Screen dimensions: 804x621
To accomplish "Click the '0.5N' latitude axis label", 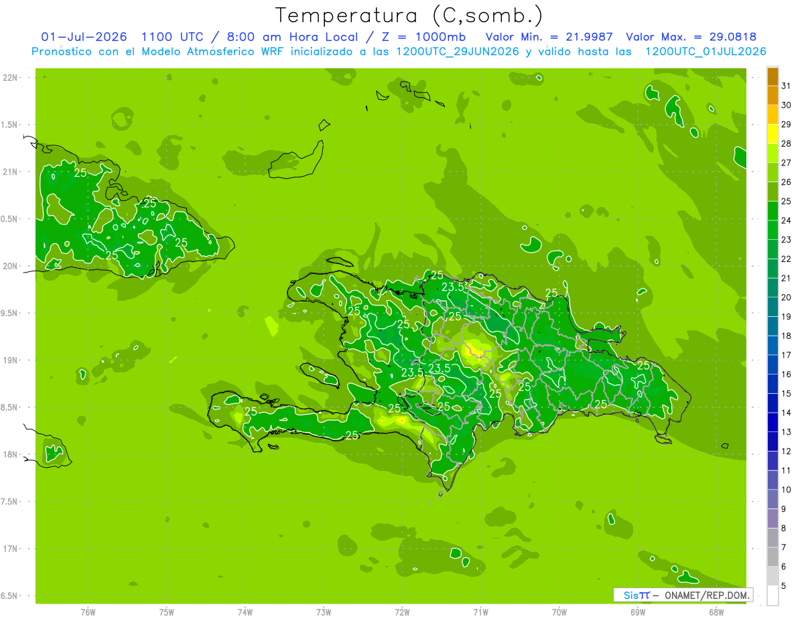I will 9,219.
